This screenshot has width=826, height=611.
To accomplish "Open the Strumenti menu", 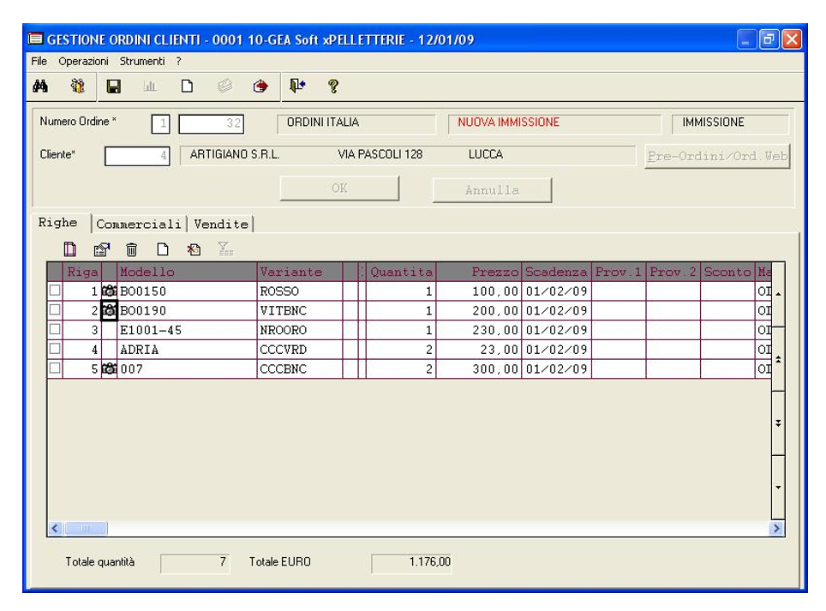I will [x=142, y=62].
